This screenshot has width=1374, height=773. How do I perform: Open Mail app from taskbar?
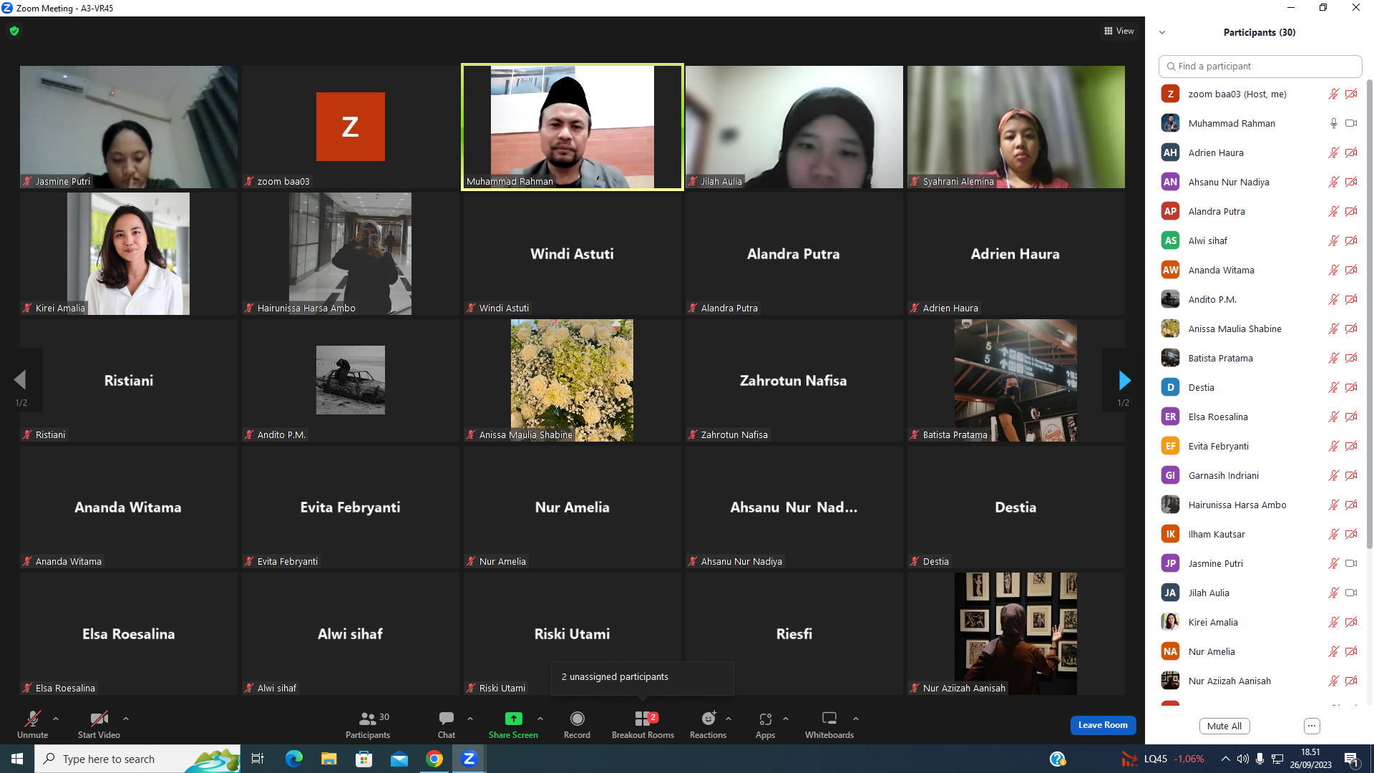pos(399,759)
